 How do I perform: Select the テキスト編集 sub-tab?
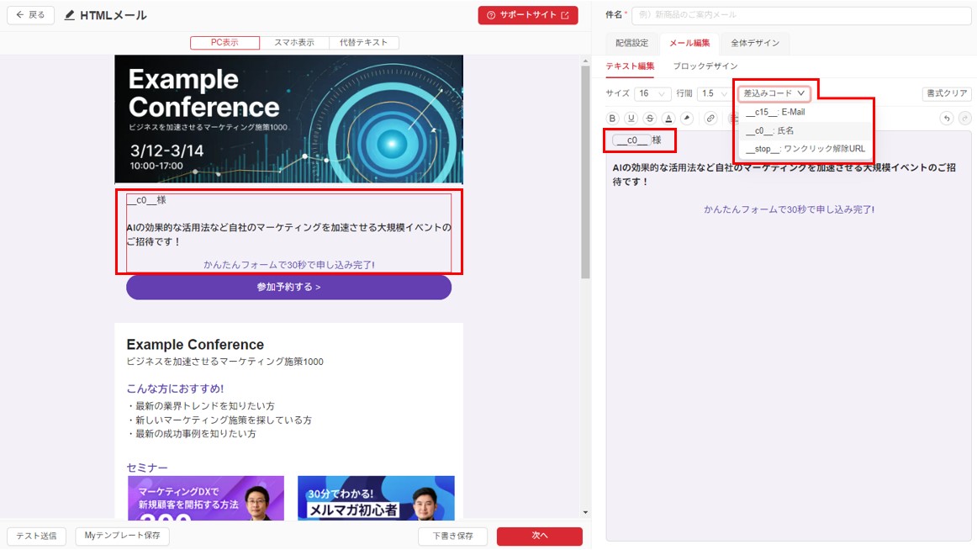tap(630, 66)
